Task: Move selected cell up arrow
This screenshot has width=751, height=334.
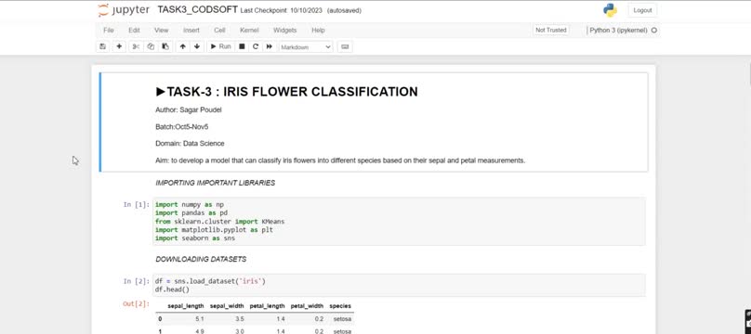Action: pyautogui.click(x=182, y=46)
